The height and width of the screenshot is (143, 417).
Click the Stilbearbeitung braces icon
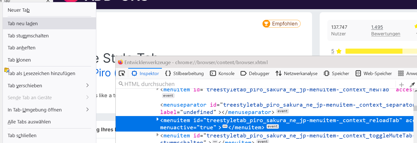(168, 74)
